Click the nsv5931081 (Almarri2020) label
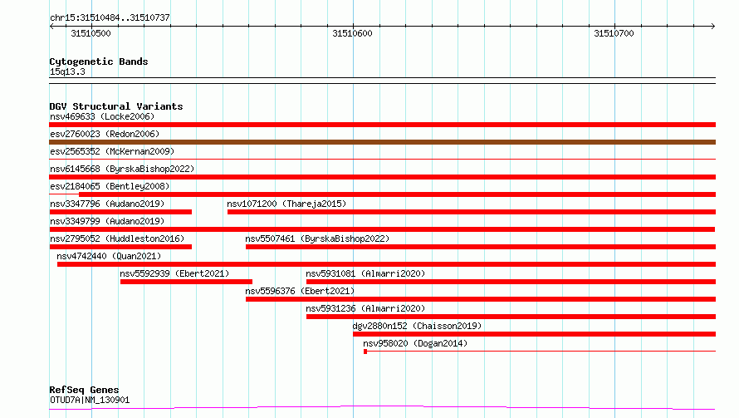 coord(365,273)
